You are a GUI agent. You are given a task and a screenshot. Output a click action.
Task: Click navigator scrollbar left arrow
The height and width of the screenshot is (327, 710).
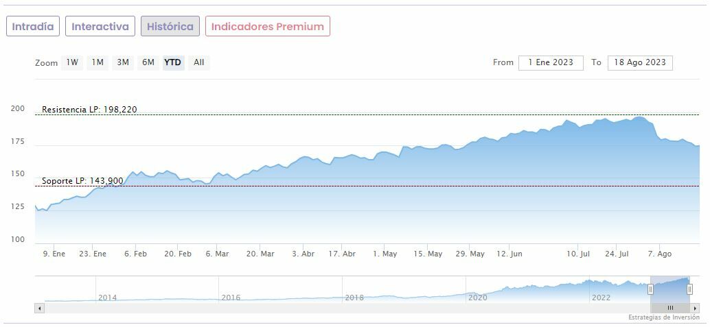[39, 308]
